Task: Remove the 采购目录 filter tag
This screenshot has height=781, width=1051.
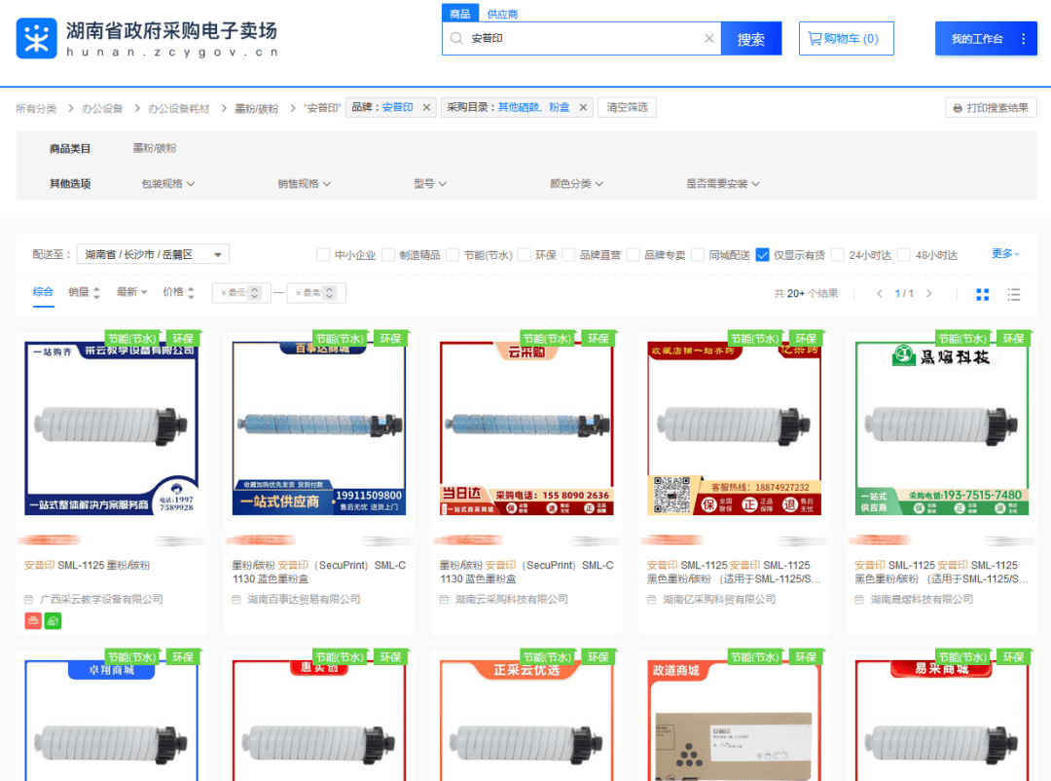Action: click(x=583, y=108)
